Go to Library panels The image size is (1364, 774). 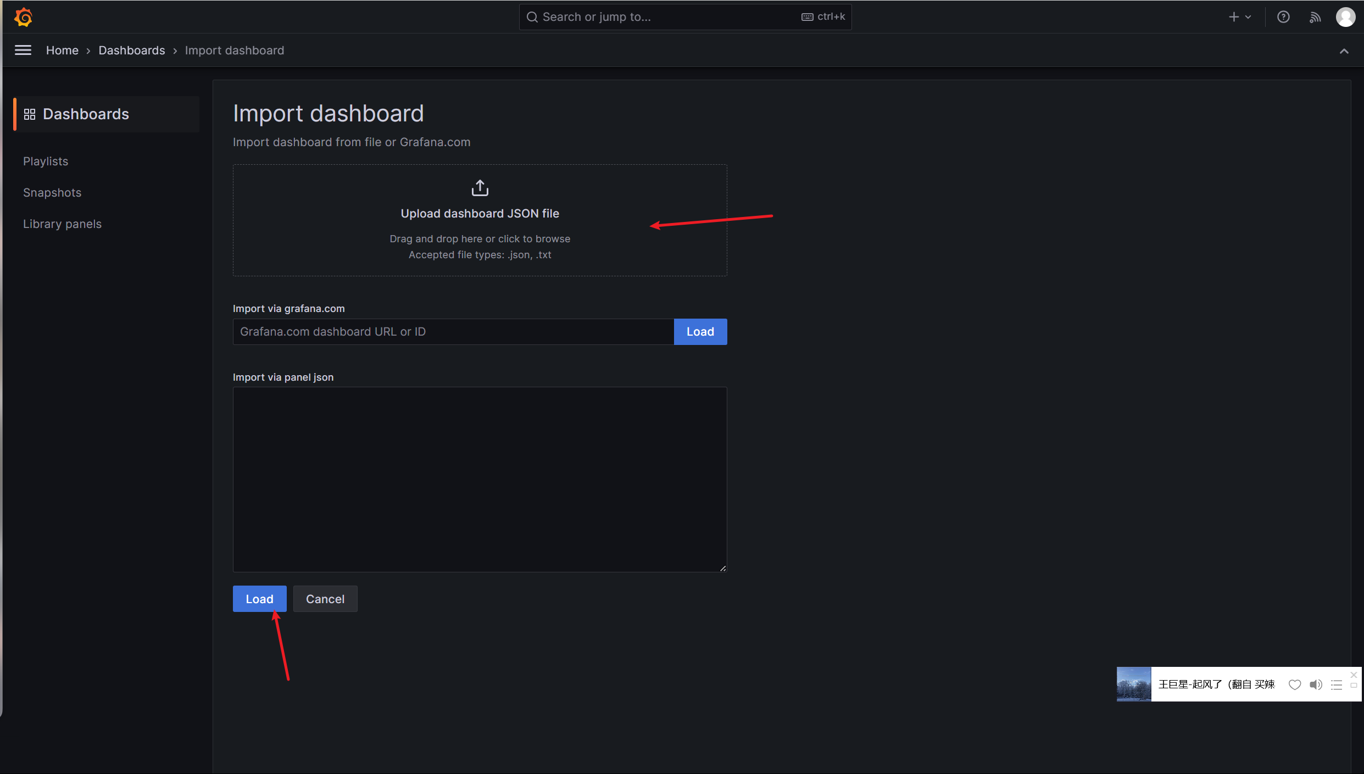tap(62, 224)
